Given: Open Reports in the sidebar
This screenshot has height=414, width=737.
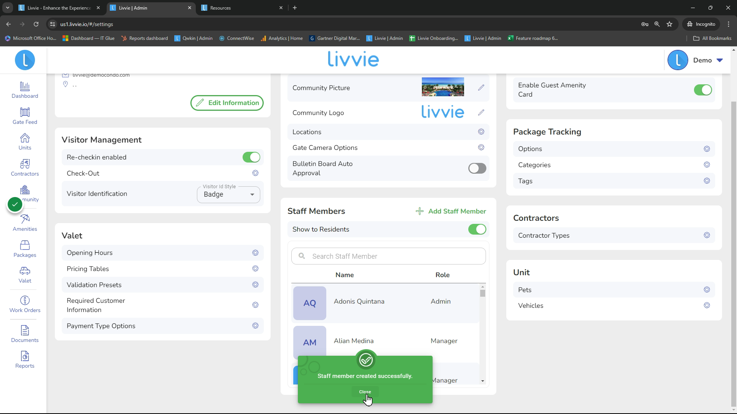Looking at the screenshot, I should tap(25, 360).
